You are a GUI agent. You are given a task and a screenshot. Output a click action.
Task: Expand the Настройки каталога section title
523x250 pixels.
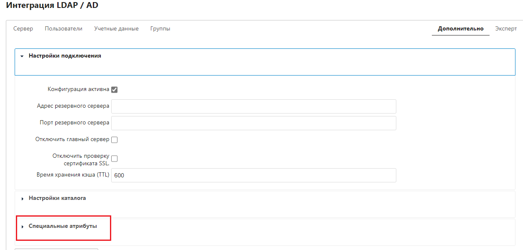[57, 198]
